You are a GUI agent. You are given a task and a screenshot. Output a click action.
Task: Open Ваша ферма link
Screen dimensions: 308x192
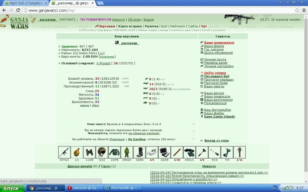[x=214, y=46]
